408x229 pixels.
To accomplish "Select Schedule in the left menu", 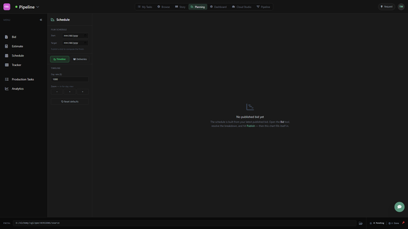I will (18, 55).
